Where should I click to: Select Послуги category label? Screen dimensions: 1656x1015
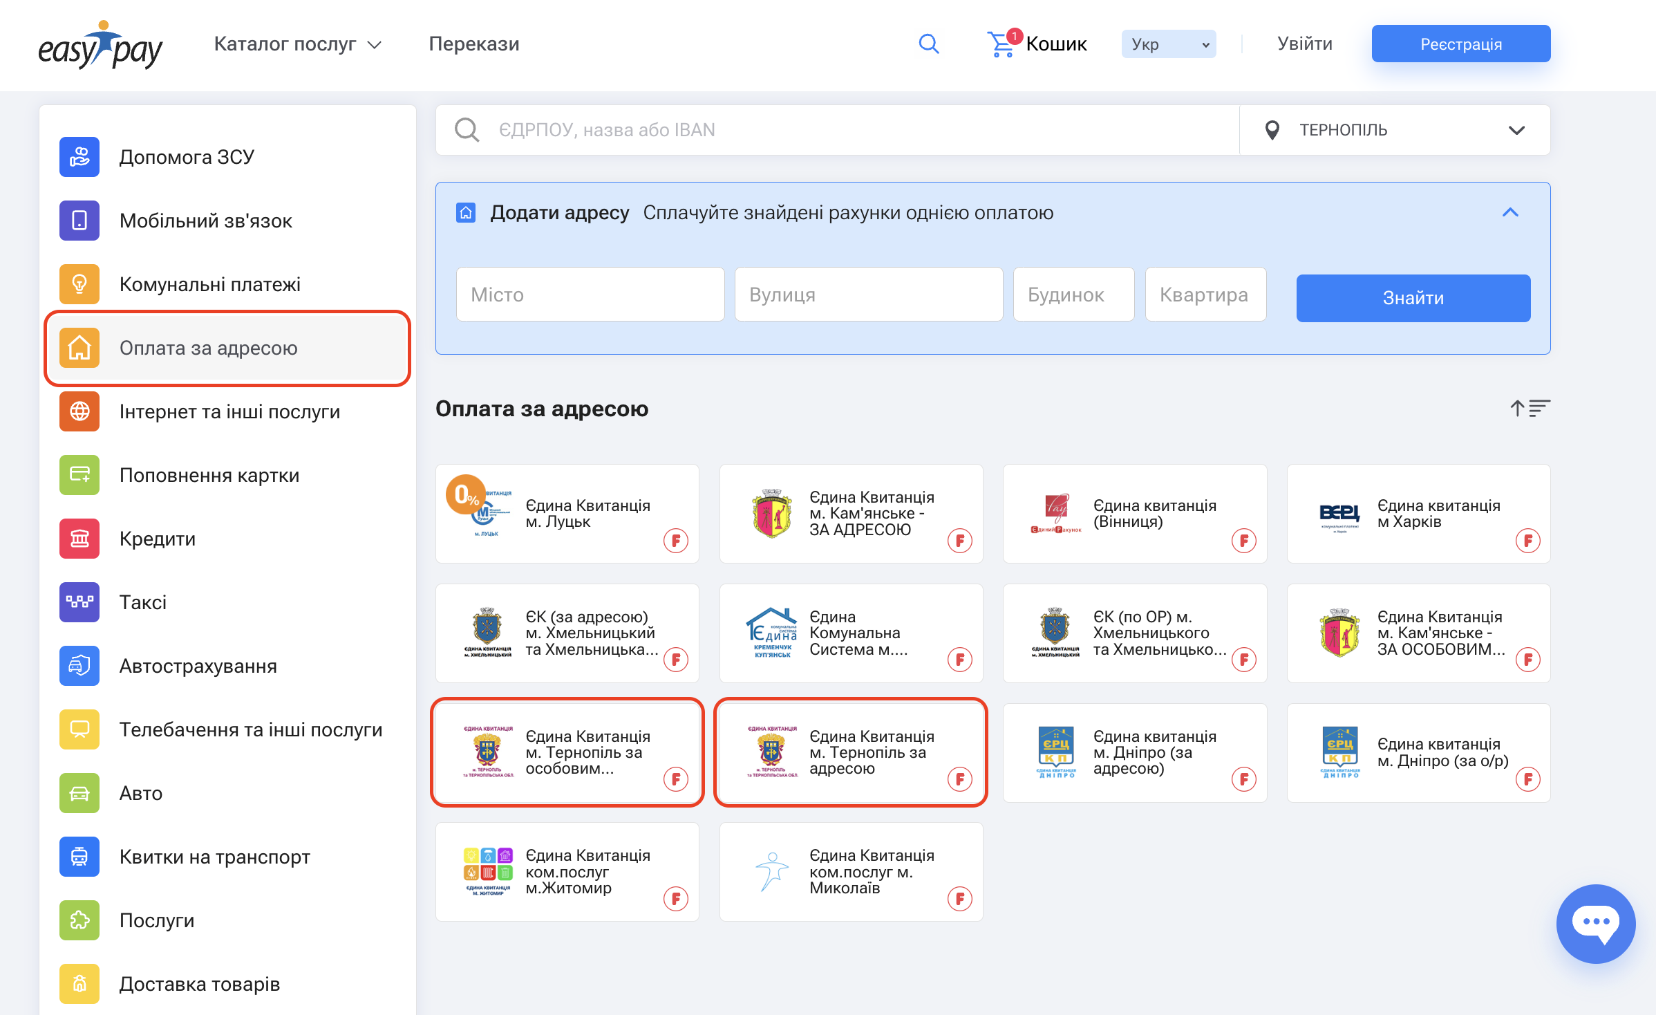[157, 920]
